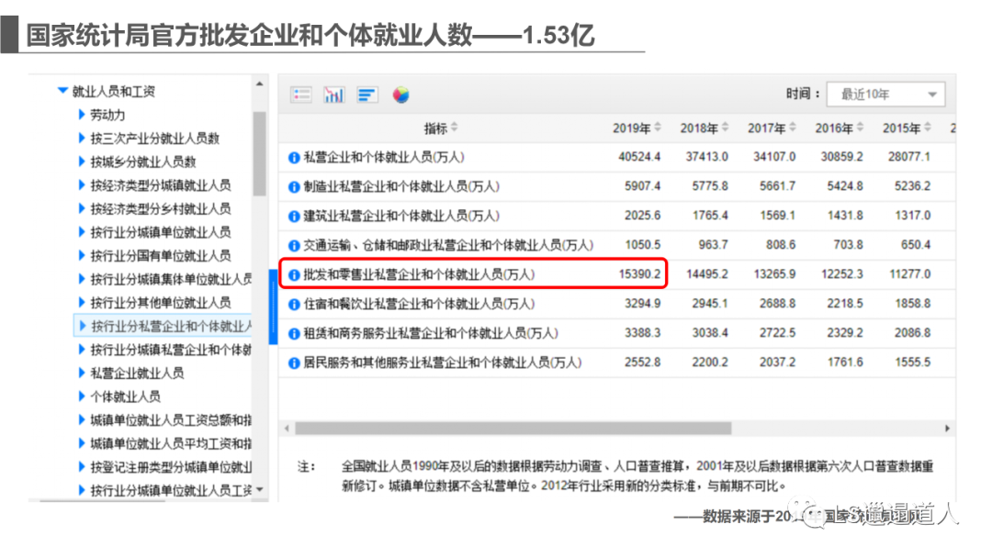Viewport: 992px width, 558px height.
Task: Toggle sorting on the 2017年 column
Action: 770,128
